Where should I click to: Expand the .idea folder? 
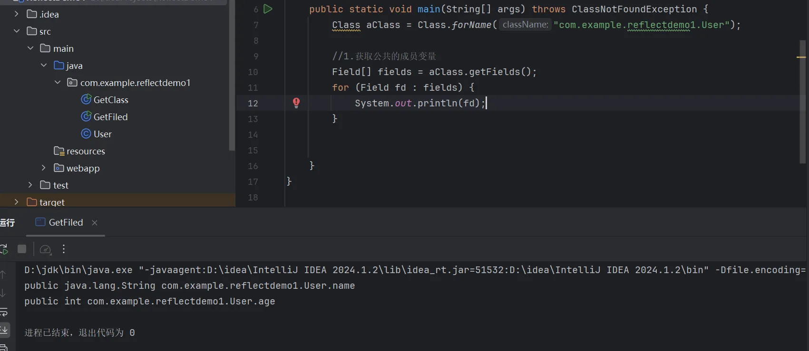17,14
